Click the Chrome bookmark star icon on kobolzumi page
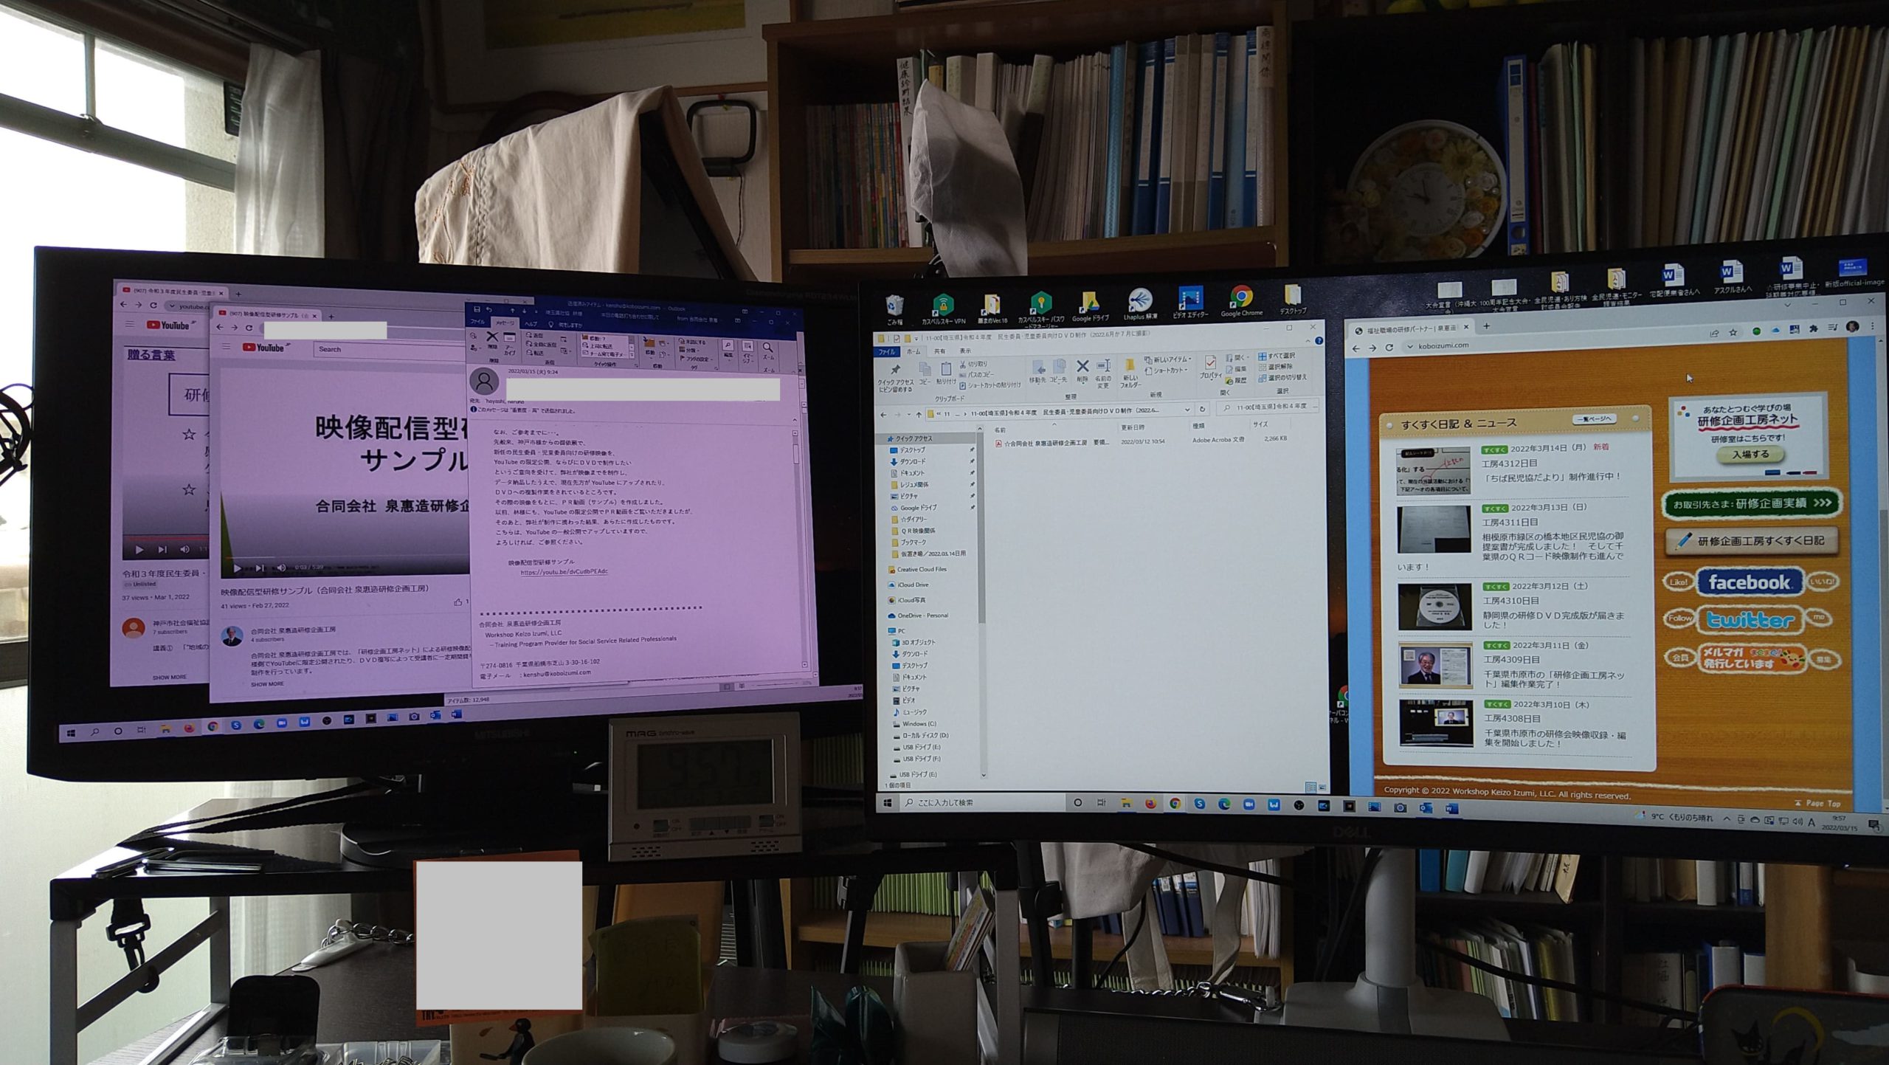 click(1733, 332)
